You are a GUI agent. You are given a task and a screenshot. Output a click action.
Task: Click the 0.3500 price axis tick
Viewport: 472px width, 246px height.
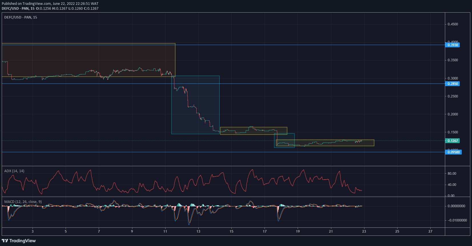click(x=453, y=60)
